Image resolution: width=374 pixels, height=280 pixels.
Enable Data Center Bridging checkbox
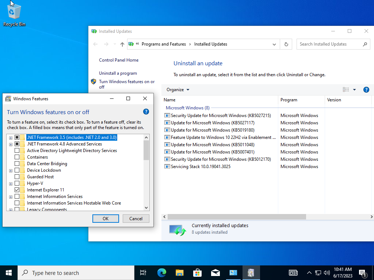(x=17, y=164)
